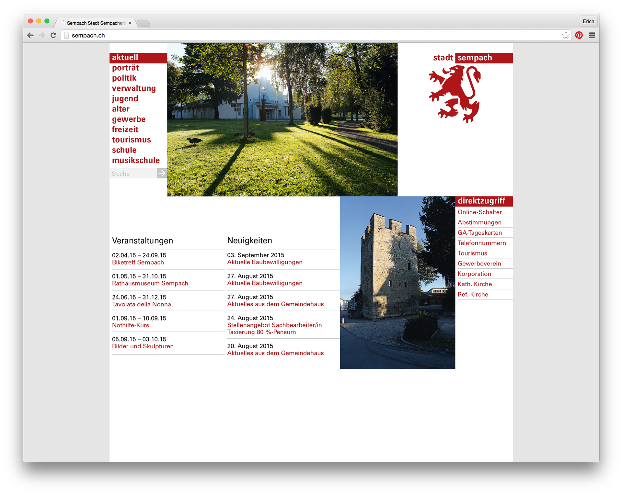Viewport: 622px width, 495px height.
Task: Open the Online-Schalter quick link
Action: [x=479, y=212]
